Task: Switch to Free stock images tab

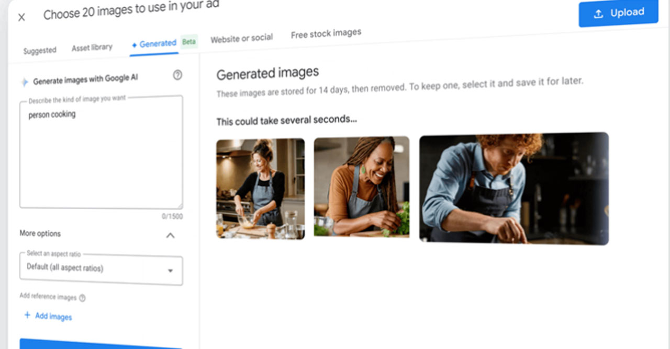Action: click(x=326, y=34)
